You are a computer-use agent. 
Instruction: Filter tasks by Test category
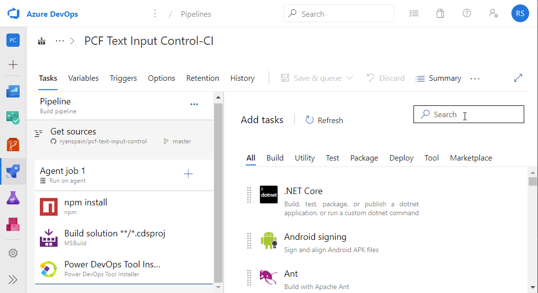pos(332,158)
